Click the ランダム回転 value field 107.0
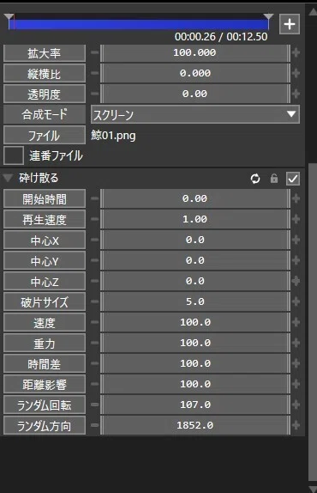 click(x=195, y=405)
